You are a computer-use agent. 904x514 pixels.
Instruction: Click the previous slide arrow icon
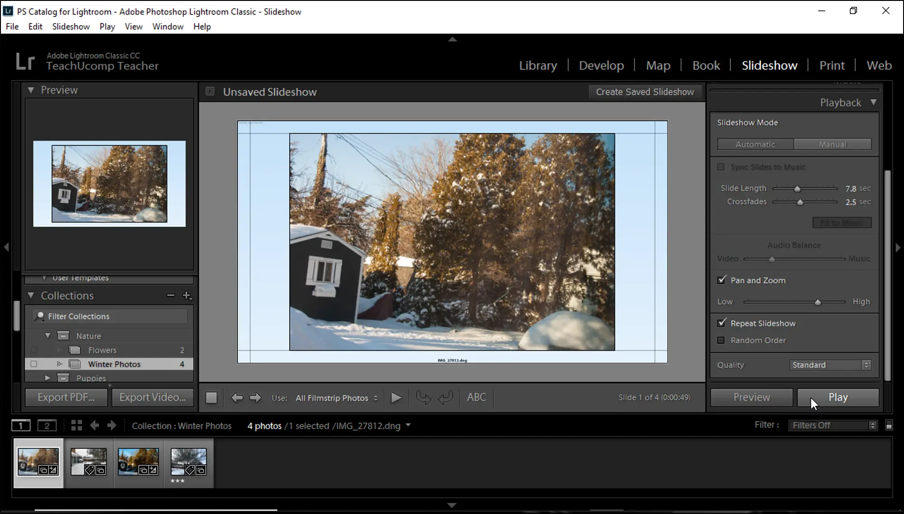pos(236,398)
